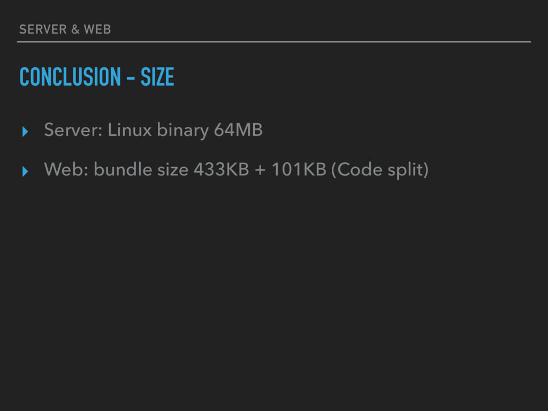Click the 'Server:' label in first bullet

point(73,130)
